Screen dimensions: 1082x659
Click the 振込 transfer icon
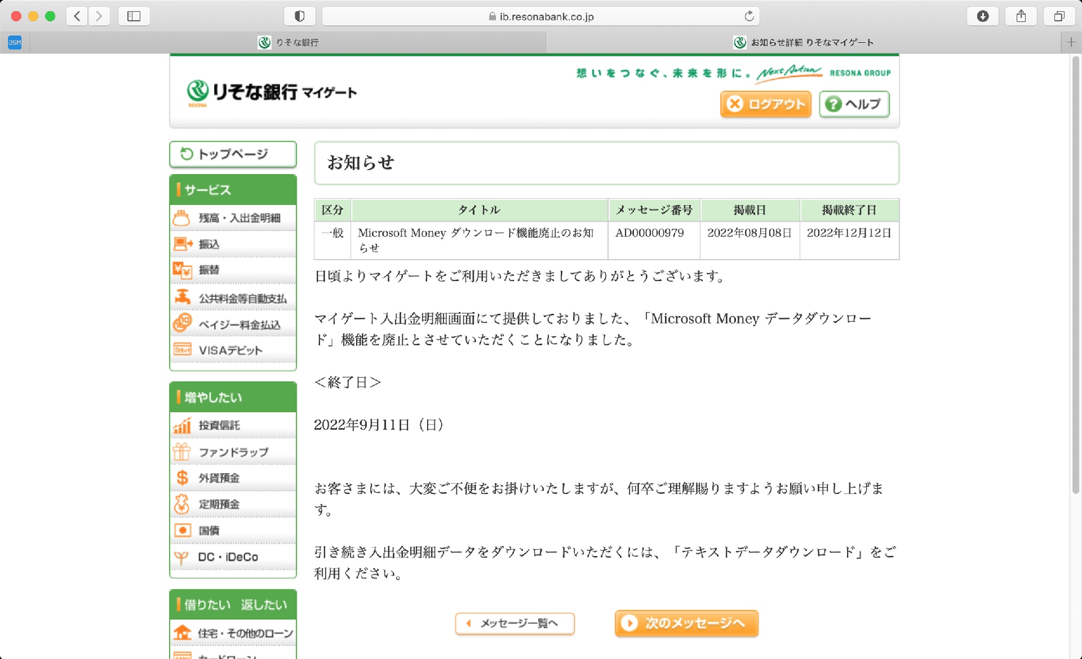tap(183, 244)
